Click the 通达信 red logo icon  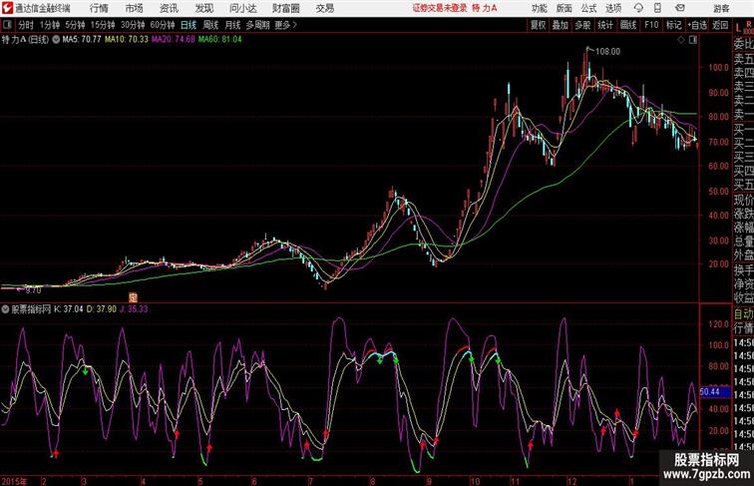pos(7,8)
